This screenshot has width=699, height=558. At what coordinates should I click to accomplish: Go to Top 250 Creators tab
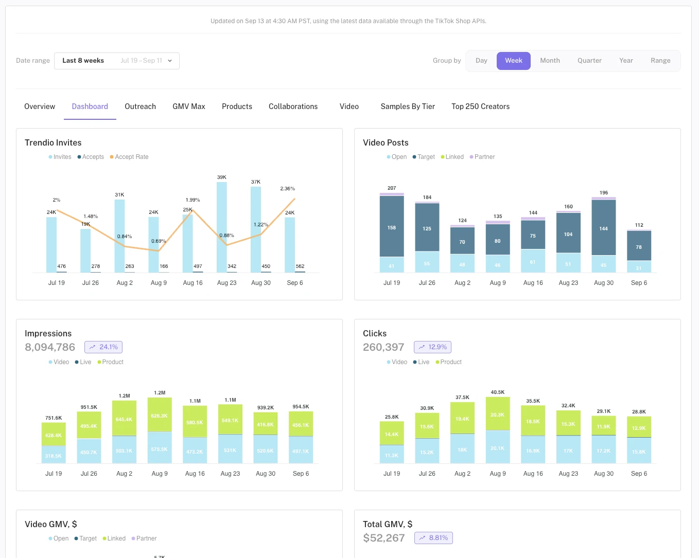point(480,106)
